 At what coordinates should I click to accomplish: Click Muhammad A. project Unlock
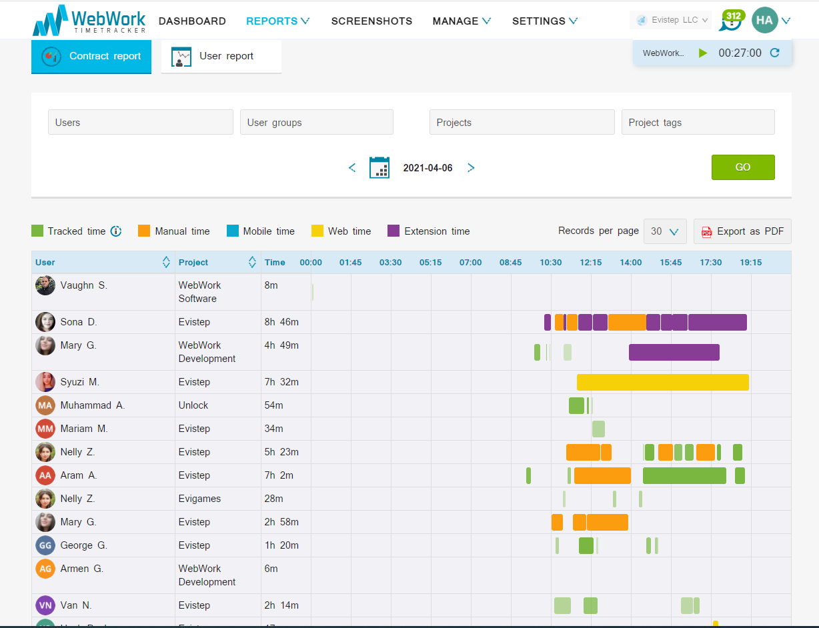click(193, 405)
